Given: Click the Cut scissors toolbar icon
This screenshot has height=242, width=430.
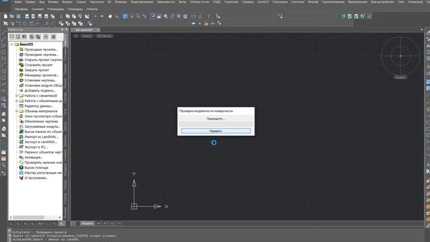Looking at the screenshot, I should [61, 16].
